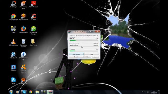Click the Show desktop strip
This screenshot has width=168, height=94.
(x=159, y=92)
